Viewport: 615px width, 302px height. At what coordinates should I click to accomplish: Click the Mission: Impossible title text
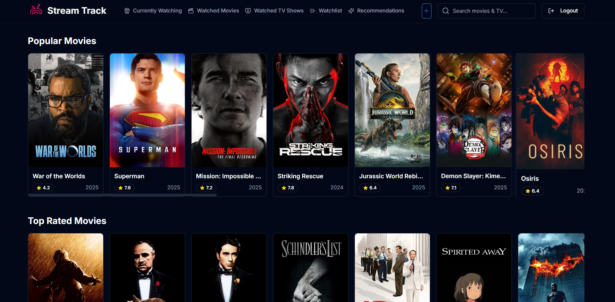(x=229, y=176)
